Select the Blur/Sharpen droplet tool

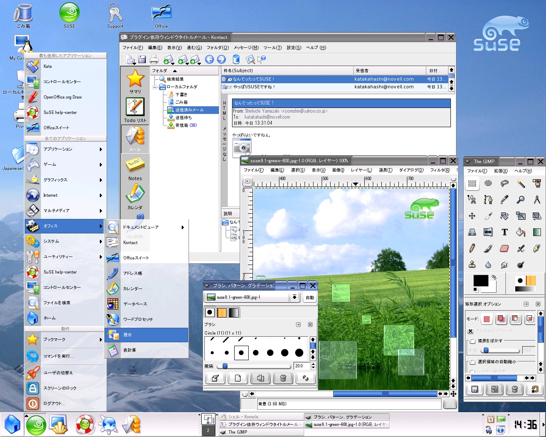click(488, 265)
